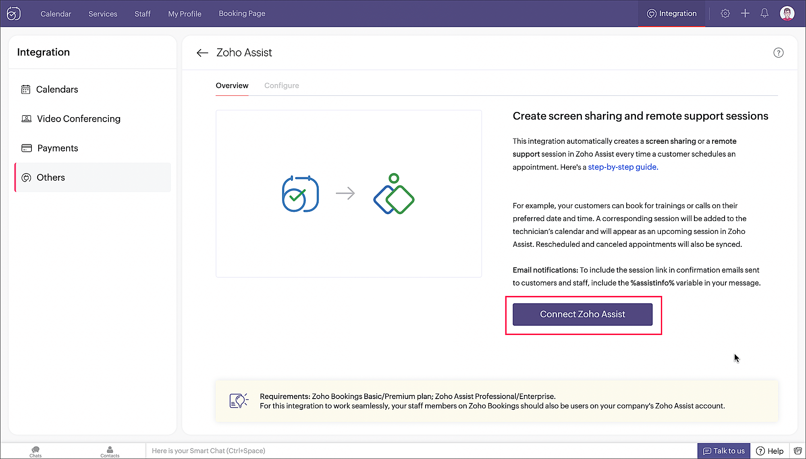Click the bottom-right Zoho Bookings icon

click(798, 451)
